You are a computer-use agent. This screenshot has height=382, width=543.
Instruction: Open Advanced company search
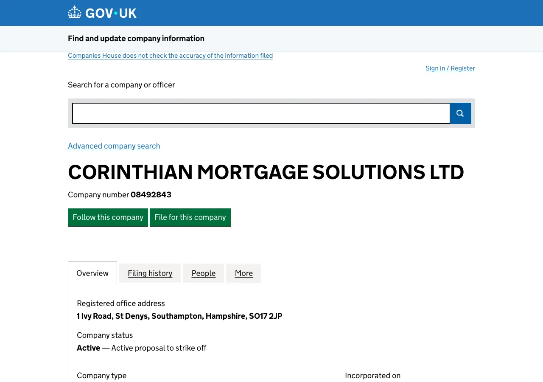click(x=114, y=146)
